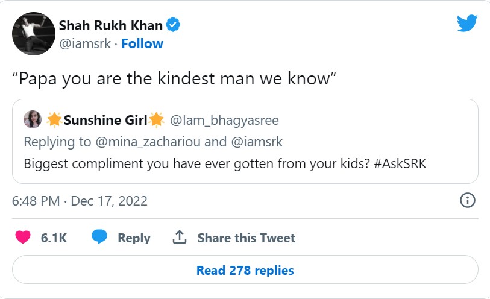Screen dimensions: 490x299
Task: Select Share this Tweet
Action: click(x=246, y=238)
